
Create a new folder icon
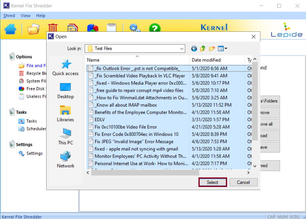pyautogui.click(x=212, y=49)
